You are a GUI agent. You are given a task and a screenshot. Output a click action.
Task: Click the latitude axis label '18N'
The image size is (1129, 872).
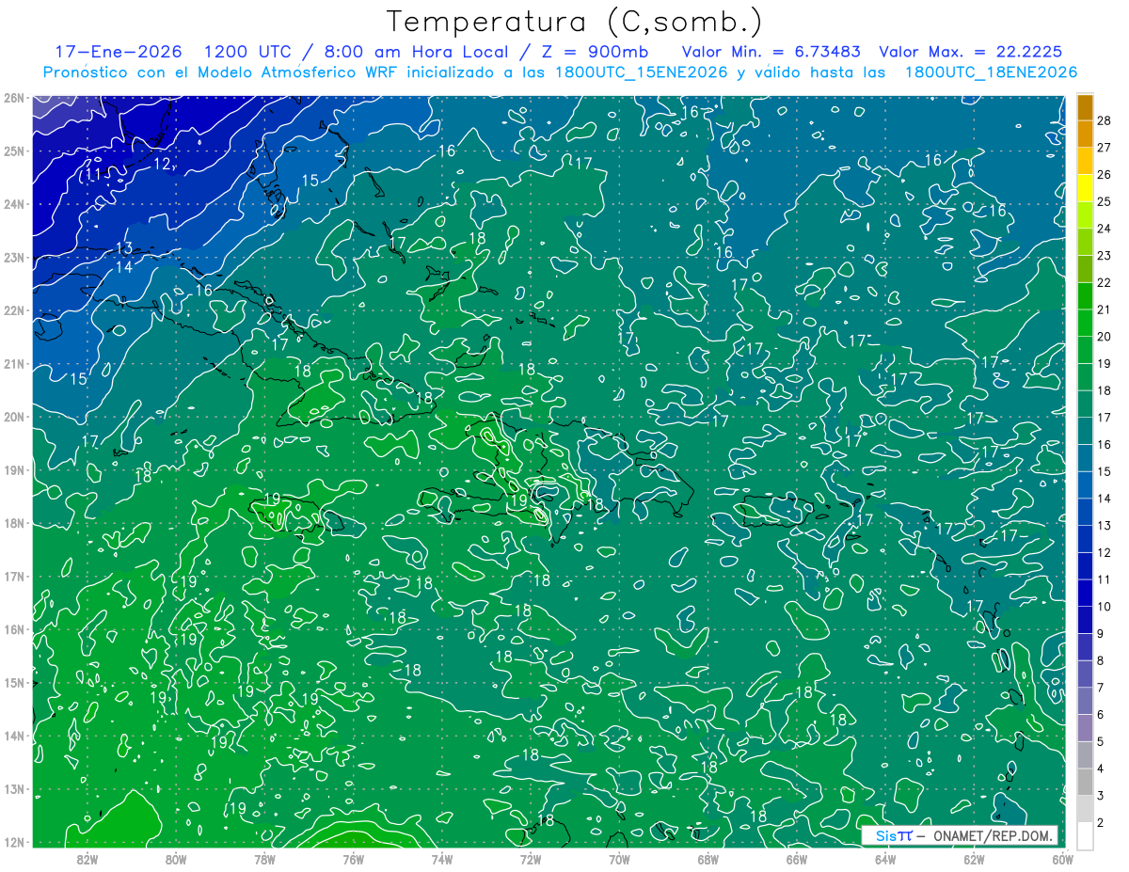(14, 523)
